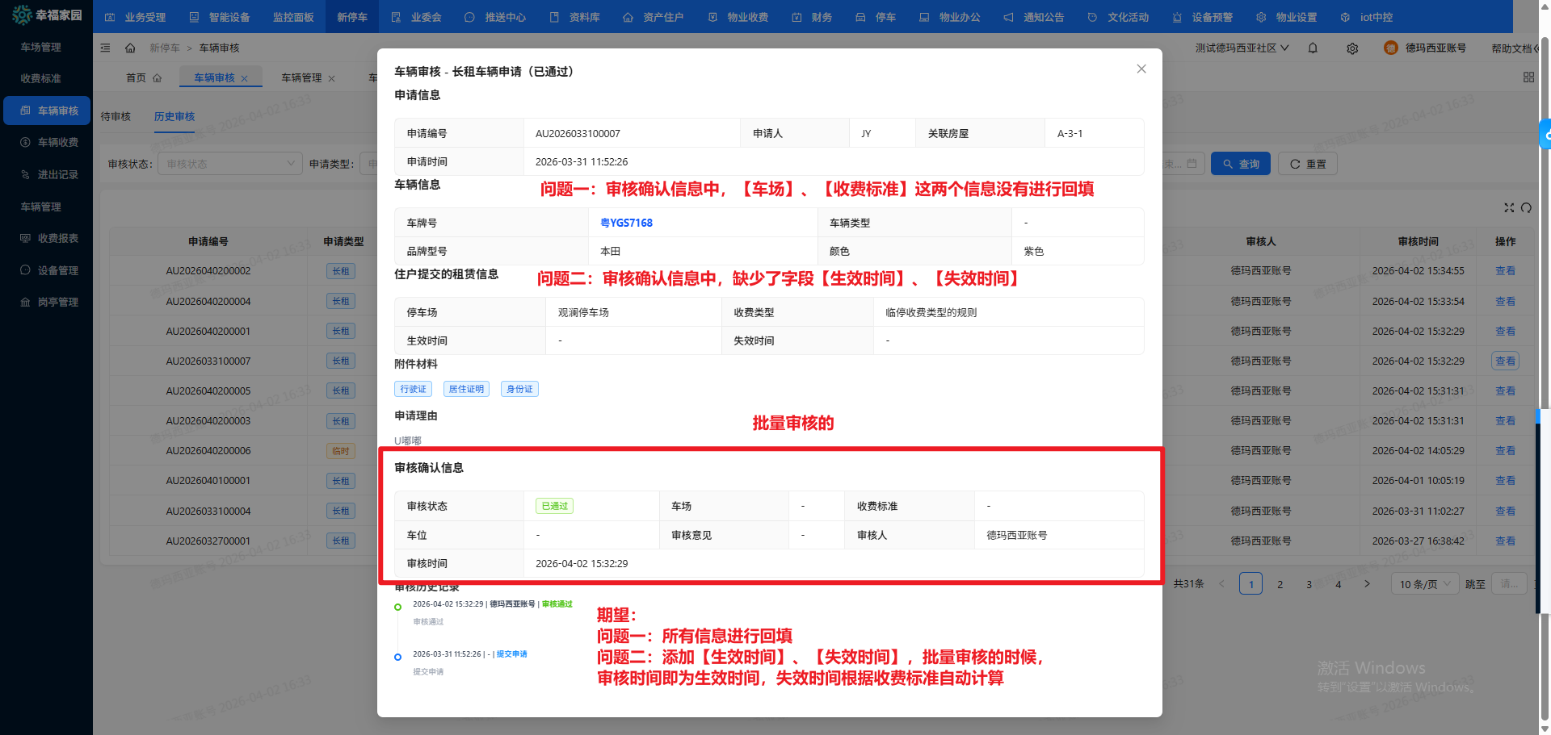
Task: Click the refresh icon above the table
Action: pos(1526,208)
